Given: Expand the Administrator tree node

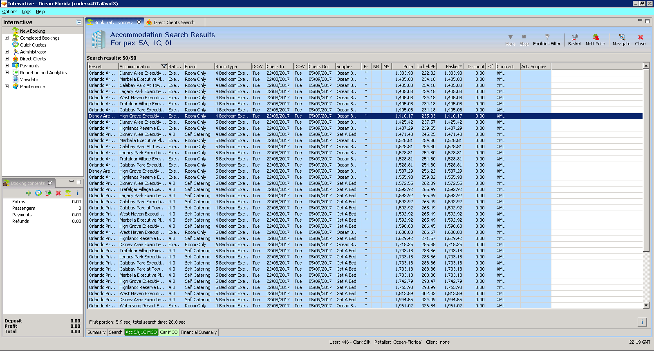Looking at the screenshot, I should (7, 52).
